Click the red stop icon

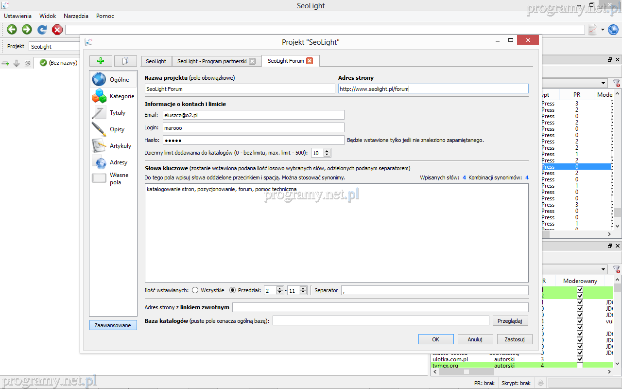point(57,30)
